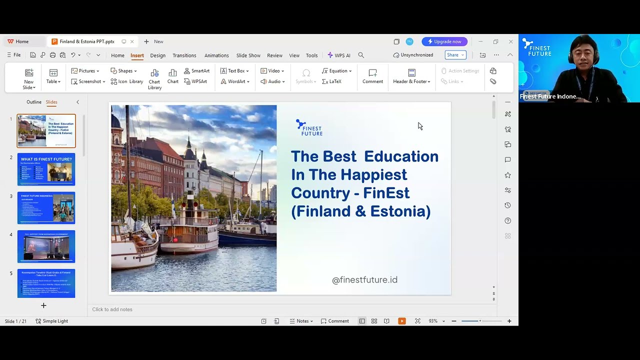This screenshot has width=640, height=360.
Task: Open the help question-mark sidebar icon
Action: coord(508,220)
